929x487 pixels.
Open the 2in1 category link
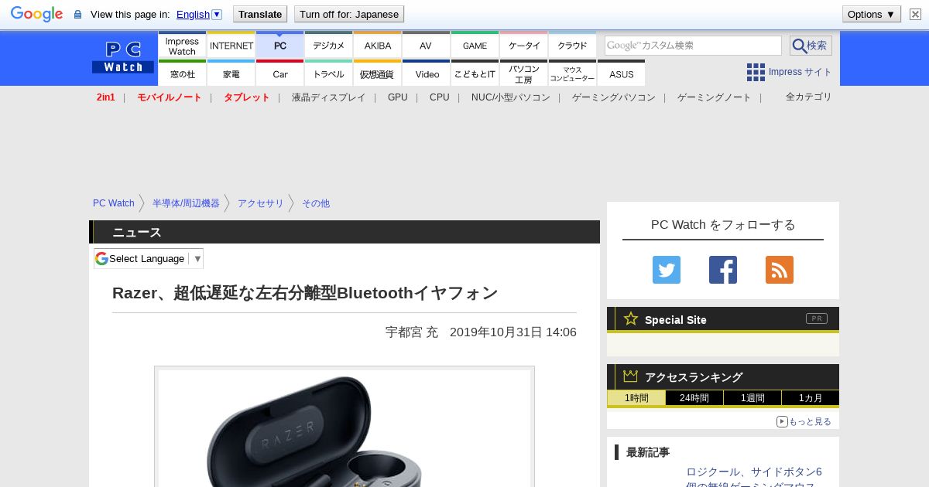105,97
